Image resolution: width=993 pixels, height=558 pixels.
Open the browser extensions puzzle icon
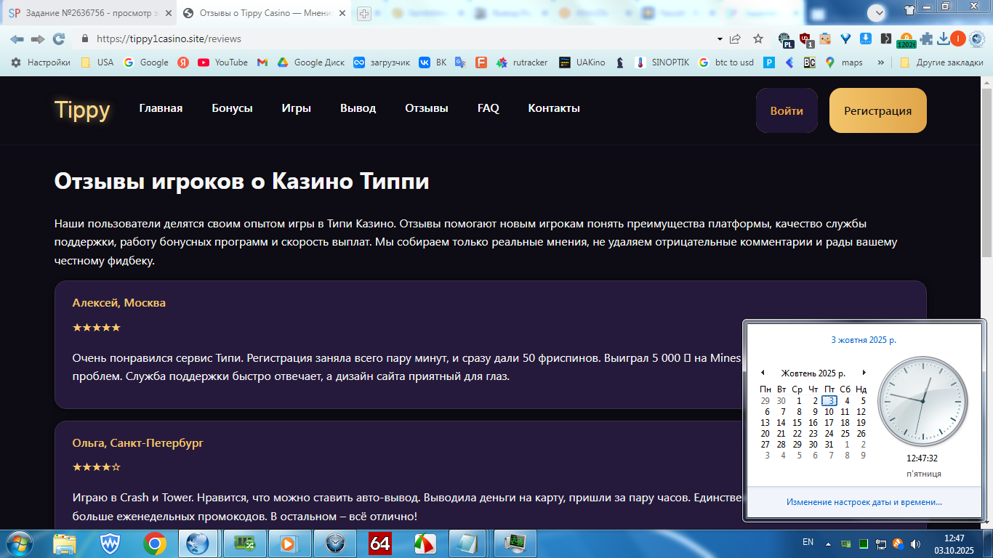point(926,39)
